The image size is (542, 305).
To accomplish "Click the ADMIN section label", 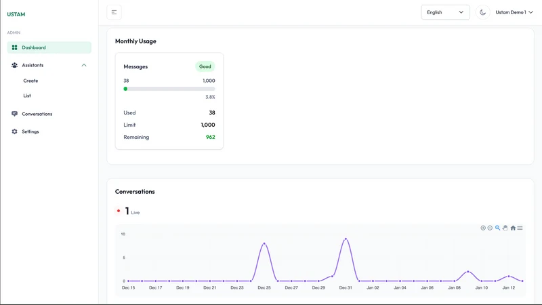I will click(14, 33).
